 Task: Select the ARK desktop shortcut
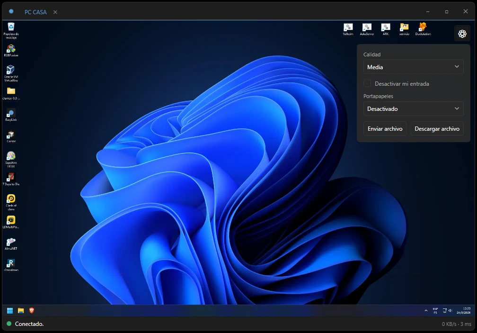click(x=385, y=29)
